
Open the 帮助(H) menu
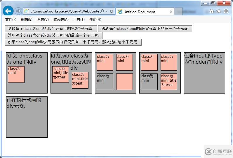95,19
